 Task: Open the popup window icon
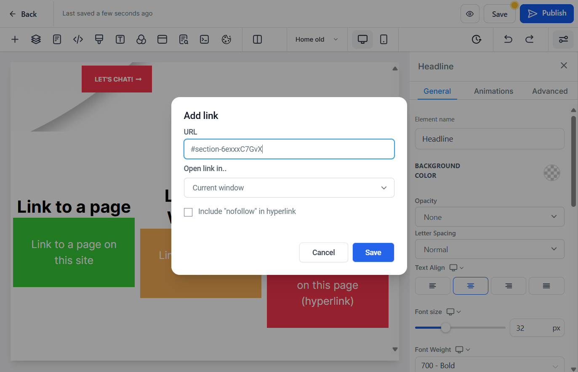coord(162,40)
